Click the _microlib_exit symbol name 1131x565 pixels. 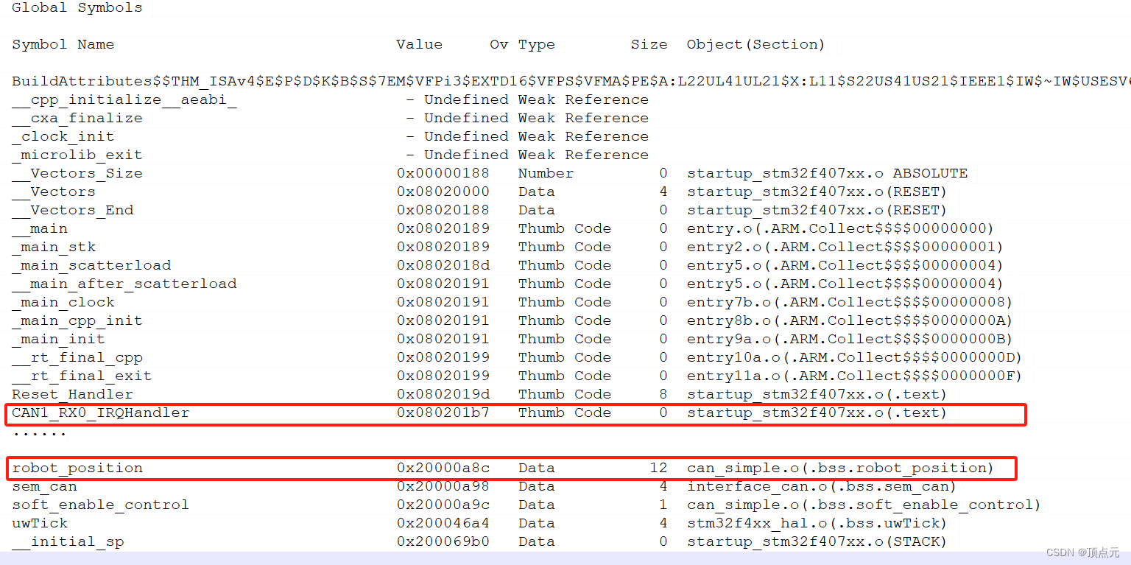coord(77,155)
